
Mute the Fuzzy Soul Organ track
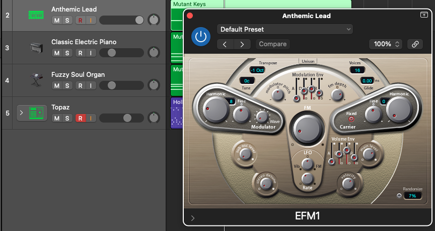coord(57,85)
